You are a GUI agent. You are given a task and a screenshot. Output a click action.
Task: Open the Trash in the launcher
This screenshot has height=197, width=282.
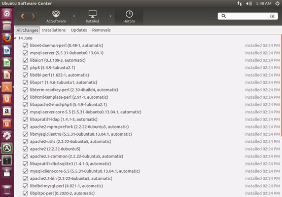(x=7, y=189)
